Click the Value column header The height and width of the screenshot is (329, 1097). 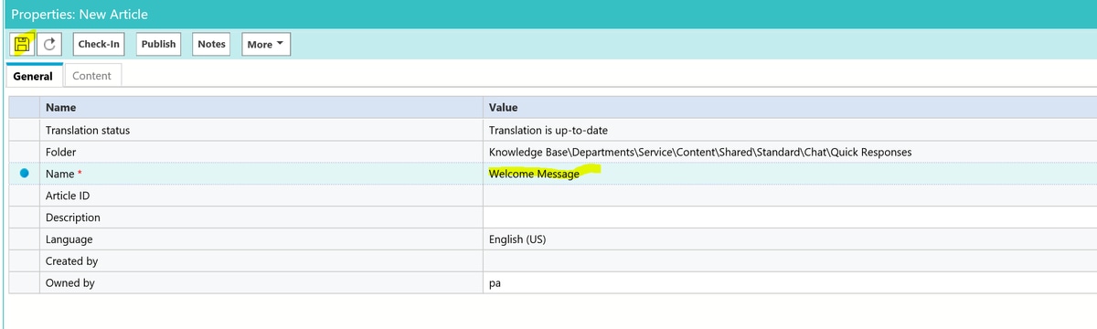790,108
